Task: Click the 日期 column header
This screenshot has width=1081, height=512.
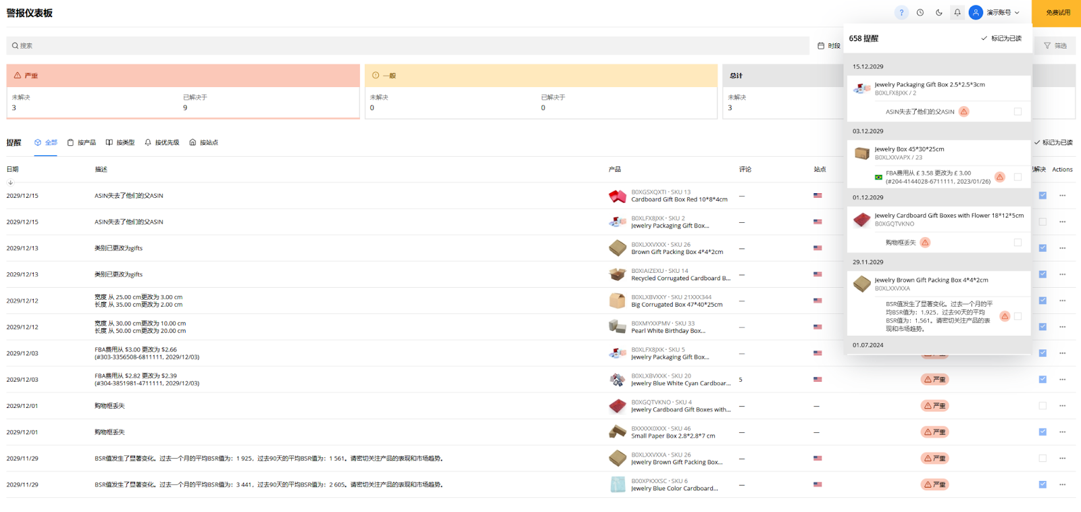Action: [12, 170]
